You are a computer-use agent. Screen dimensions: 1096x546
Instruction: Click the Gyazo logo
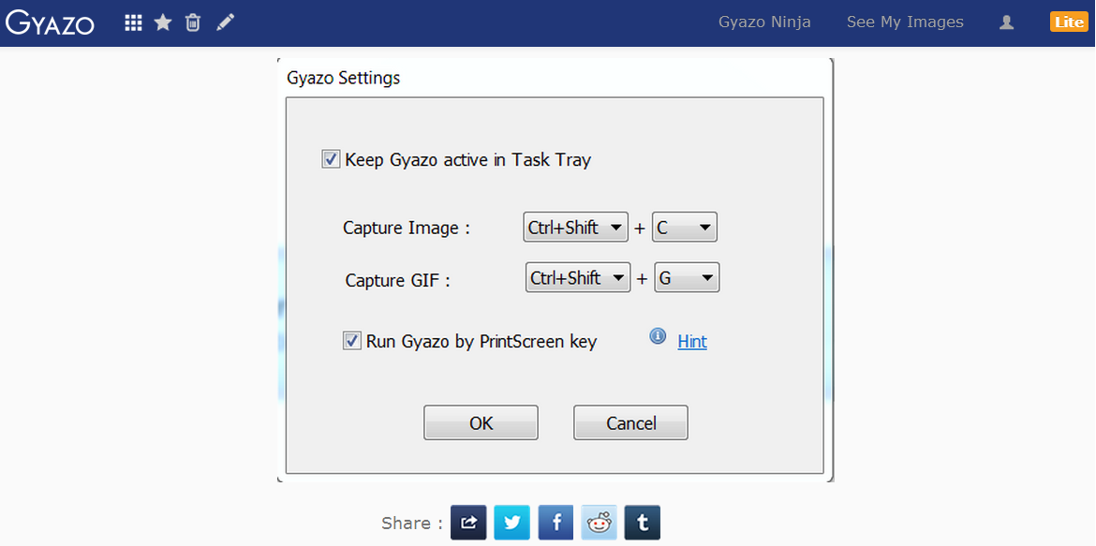point(49,22)
